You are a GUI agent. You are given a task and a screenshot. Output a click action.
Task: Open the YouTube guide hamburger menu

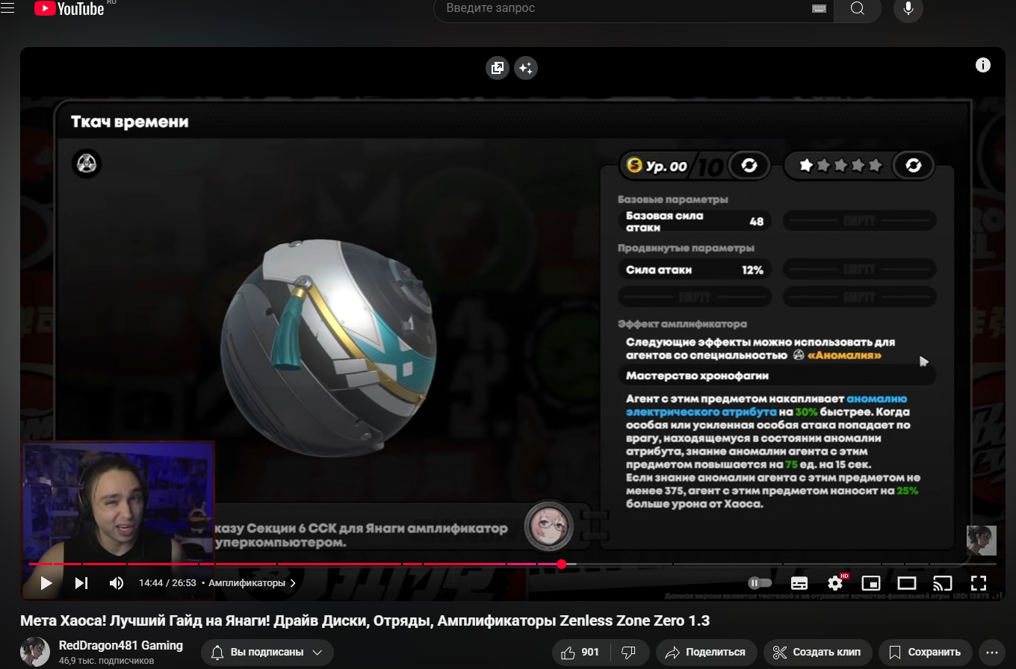pos(7,8)
